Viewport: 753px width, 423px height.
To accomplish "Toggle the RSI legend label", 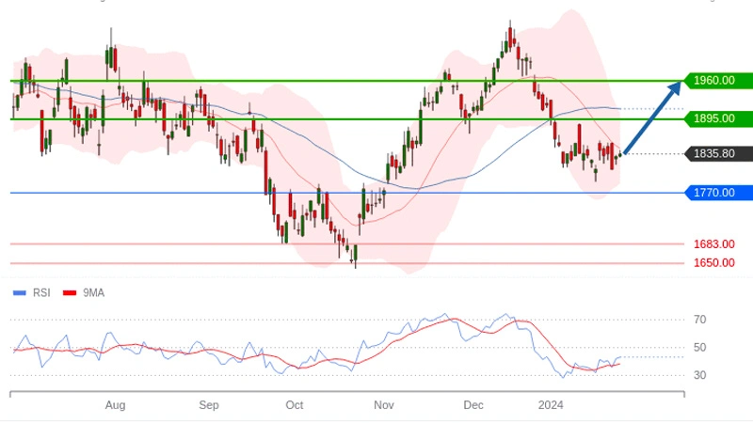I will tap(41, 293).
